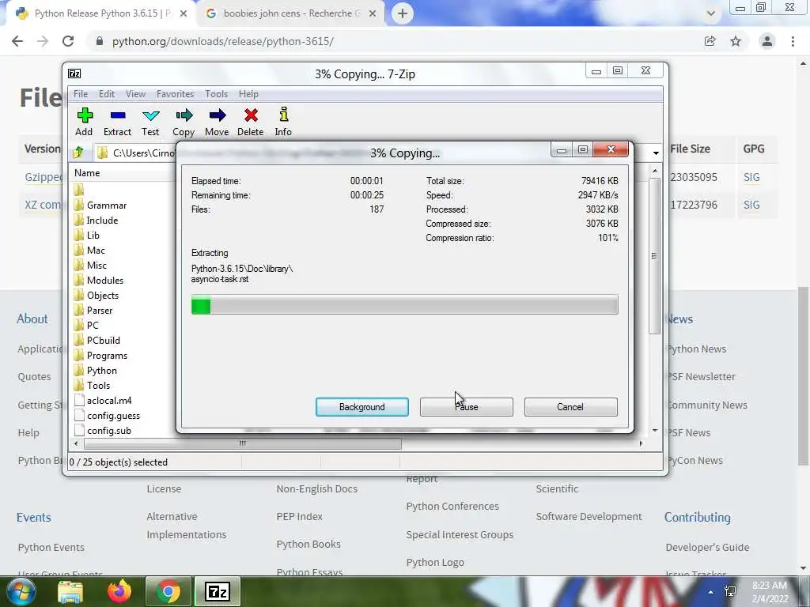
Task: Open the File menu in 7-Zip
Action: (81, 94)
